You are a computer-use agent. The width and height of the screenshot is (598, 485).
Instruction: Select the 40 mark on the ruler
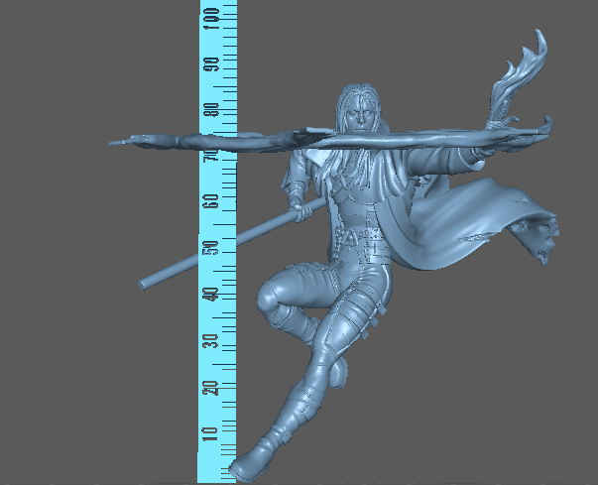point(211,294)
